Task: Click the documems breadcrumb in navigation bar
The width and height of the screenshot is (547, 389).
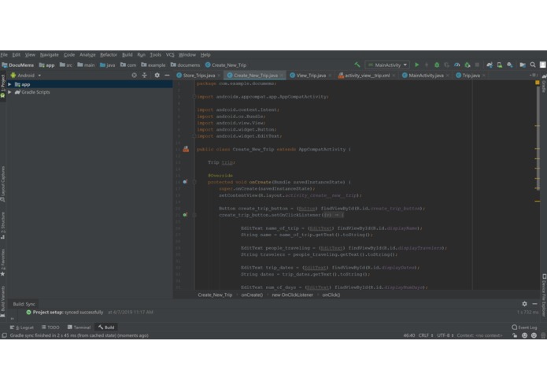Action: tap(185, 65)
